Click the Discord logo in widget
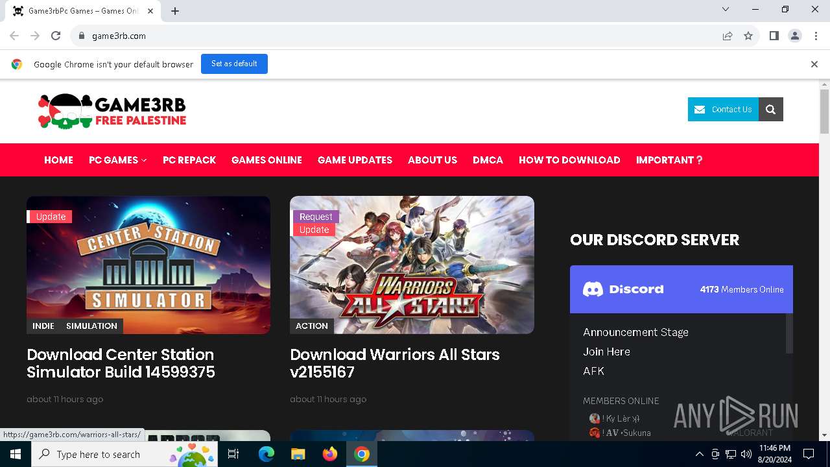Screen dimensions: 830x467 point(623,289)
